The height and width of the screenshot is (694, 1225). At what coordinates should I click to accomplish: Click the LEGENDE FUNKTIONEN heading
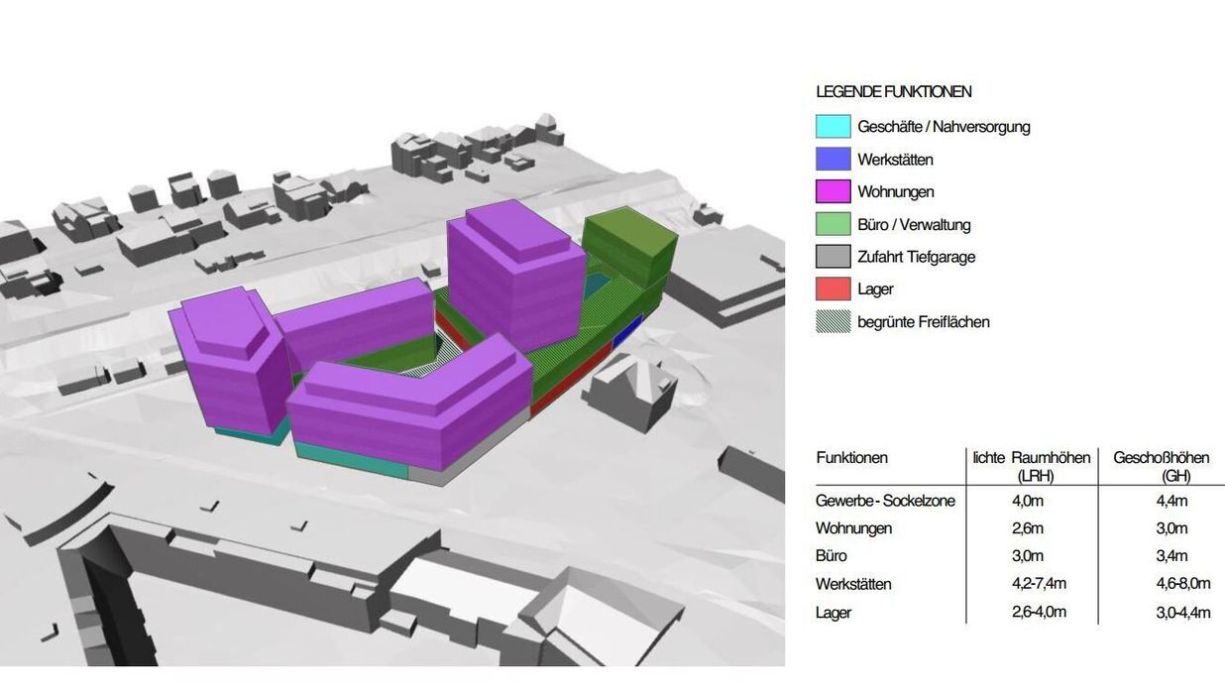pyautogui.click(x=893, y=91)
